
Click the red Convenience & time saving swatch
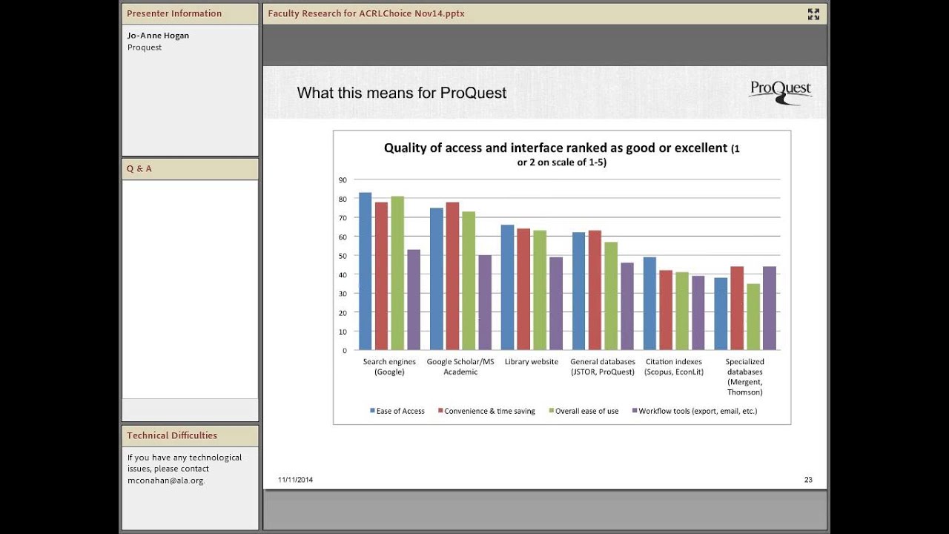(x=440, y=411)
